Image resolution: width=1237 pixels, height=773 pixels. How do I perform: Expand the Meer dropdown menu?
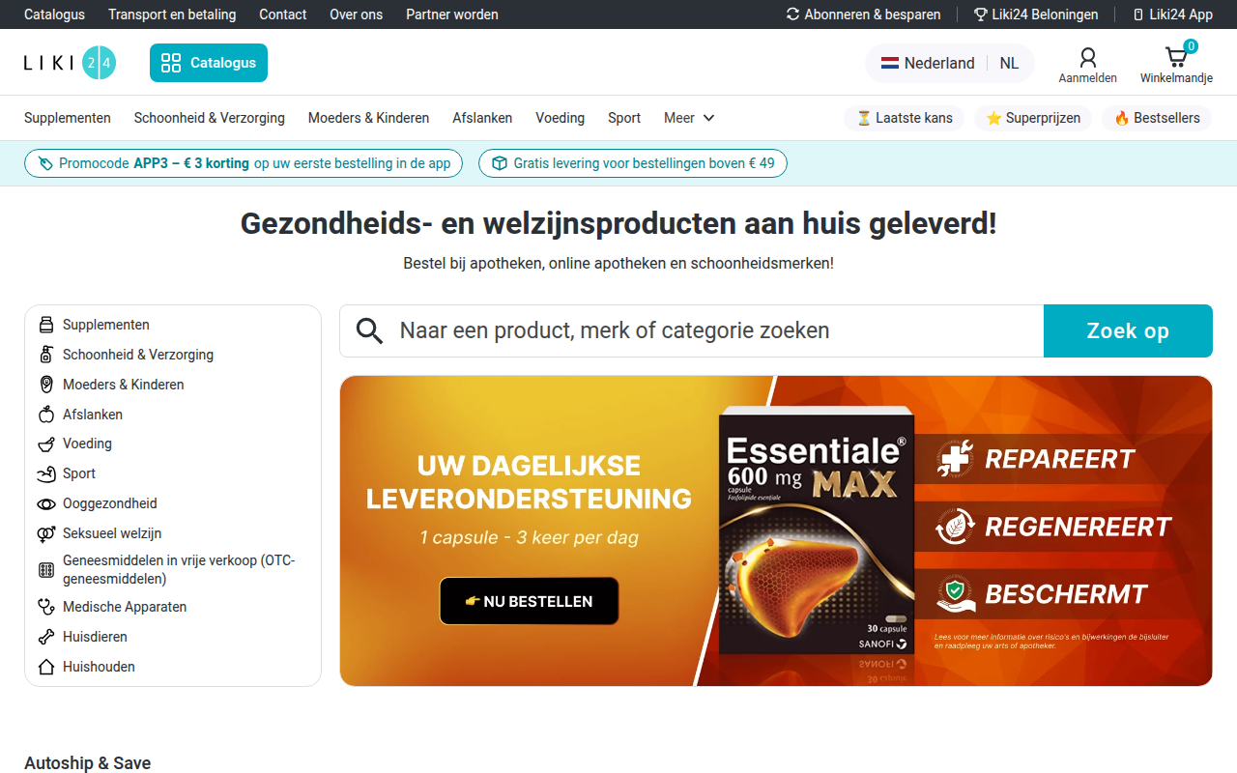tap(689, 118)
